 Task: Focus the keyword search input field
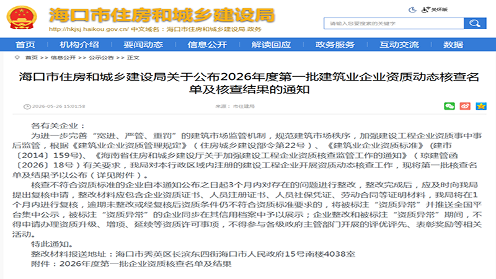pyautogui.click(x=394, y=24)
